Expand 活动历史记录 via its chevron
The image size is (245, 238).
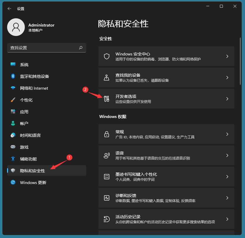(x=227, y=219)
